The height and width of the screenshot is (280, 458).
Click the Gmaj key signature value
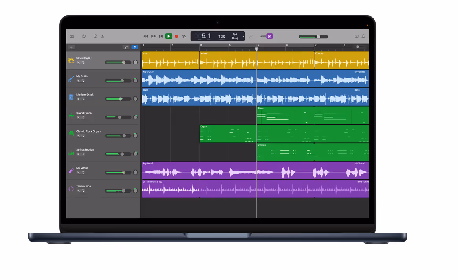click(x=235, y=38)
